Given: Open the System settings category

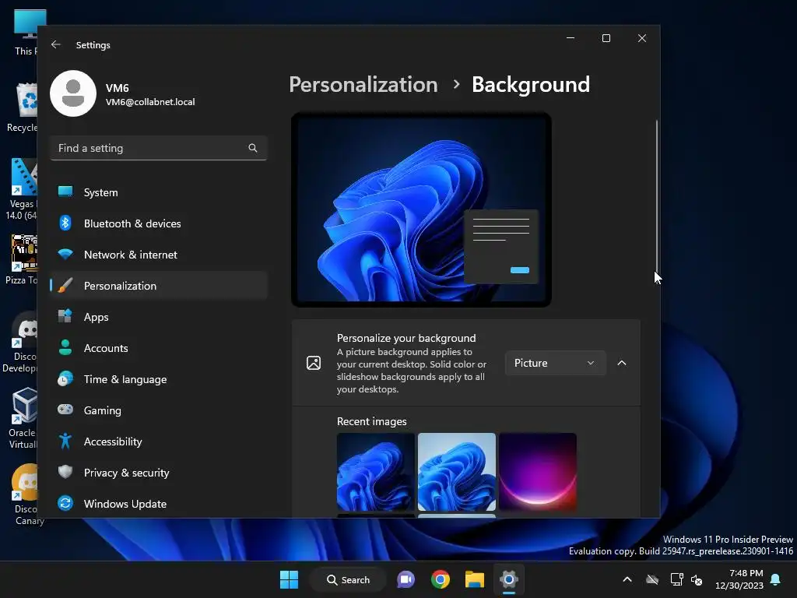Looking at the screenshot, I should (x=159, y=192).
